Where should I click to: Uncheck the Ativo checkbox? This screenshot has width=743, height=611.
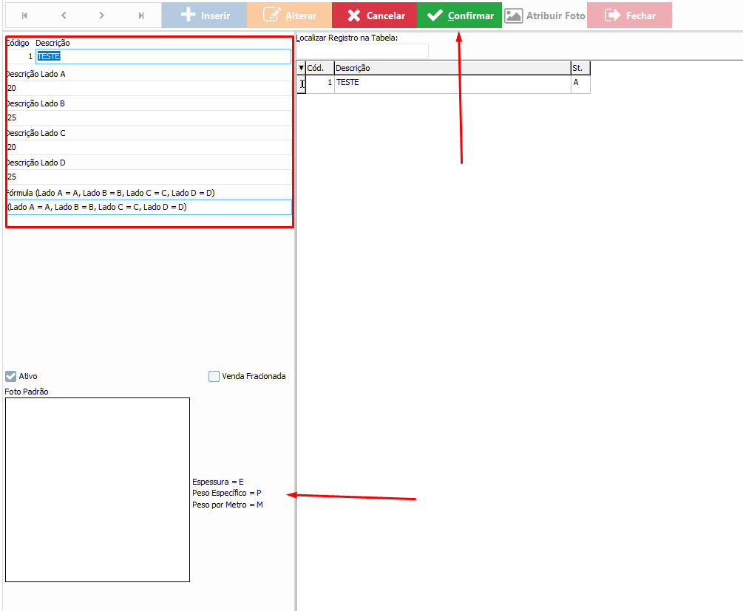(x=11, y=376)
